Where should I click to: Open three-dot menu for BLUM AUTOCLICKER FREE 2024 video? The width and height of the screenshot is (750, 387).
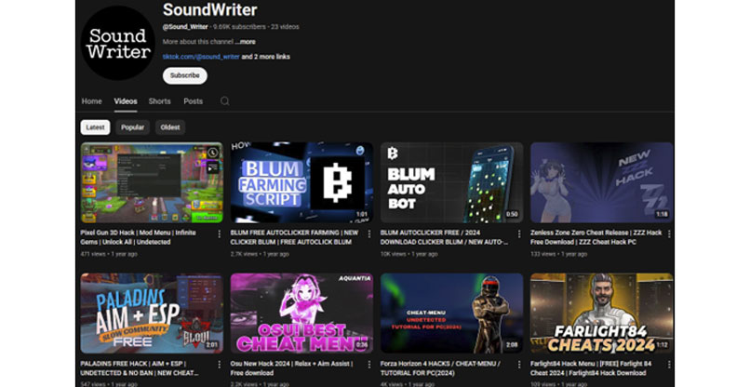point(521,234)
